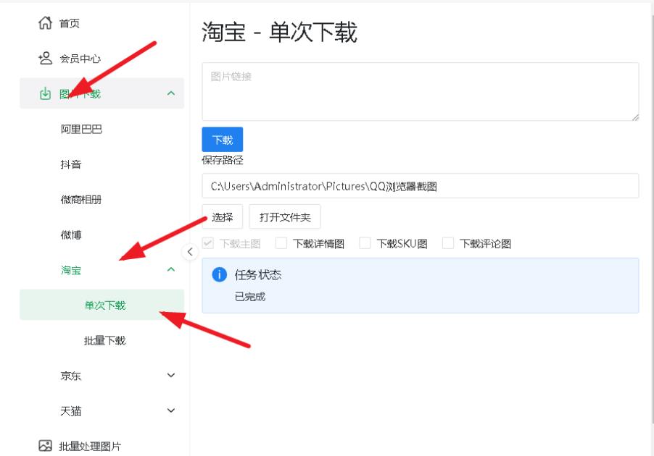This screenshot has height=456, width=654.
Task: Collapse the sidebar with the left arrow button
Action: [190, 252]
